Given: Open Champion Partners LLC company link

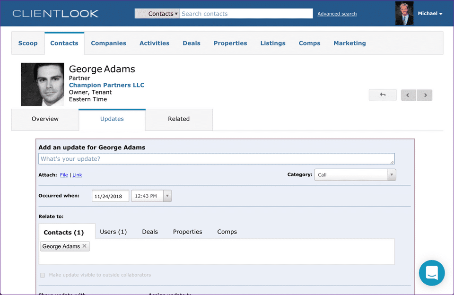Looking at the screenshot, I should click(x=106, y=85).
